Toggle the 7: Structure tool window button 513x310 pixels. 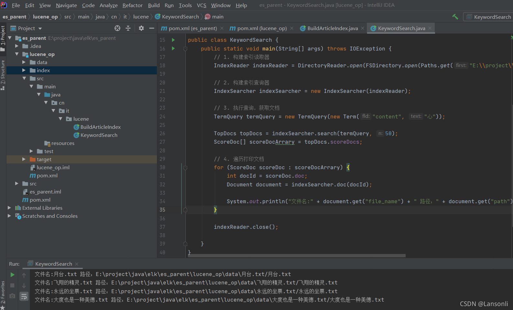tap(3, 75)
